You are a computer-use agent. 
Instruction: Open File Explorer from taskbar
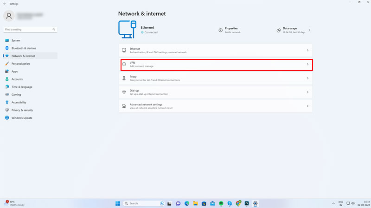195,203
